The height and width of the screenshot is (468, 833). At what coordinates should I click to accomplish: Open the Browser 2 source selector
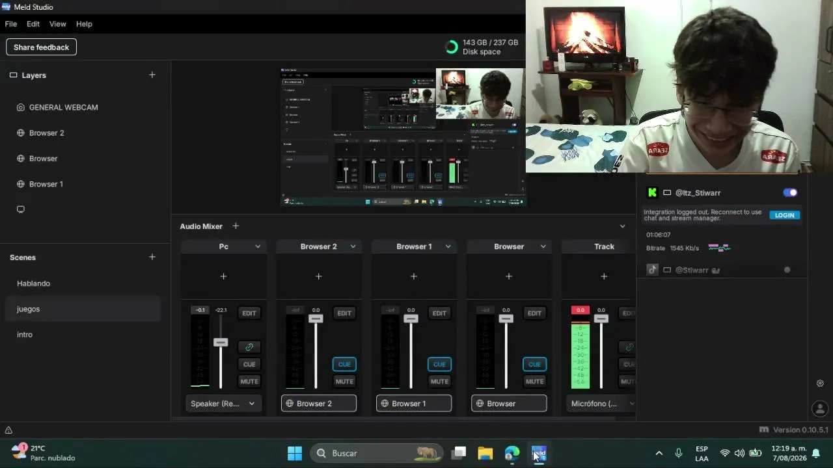click(319, 404)
